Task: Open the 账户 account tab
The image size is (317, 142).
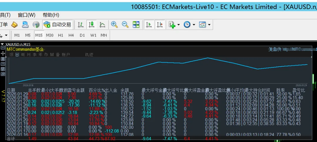Action: (66, 55)
